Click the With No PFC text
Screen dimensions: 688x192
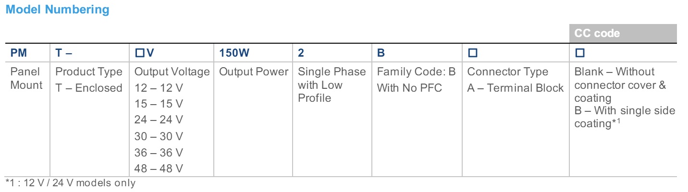409,88
